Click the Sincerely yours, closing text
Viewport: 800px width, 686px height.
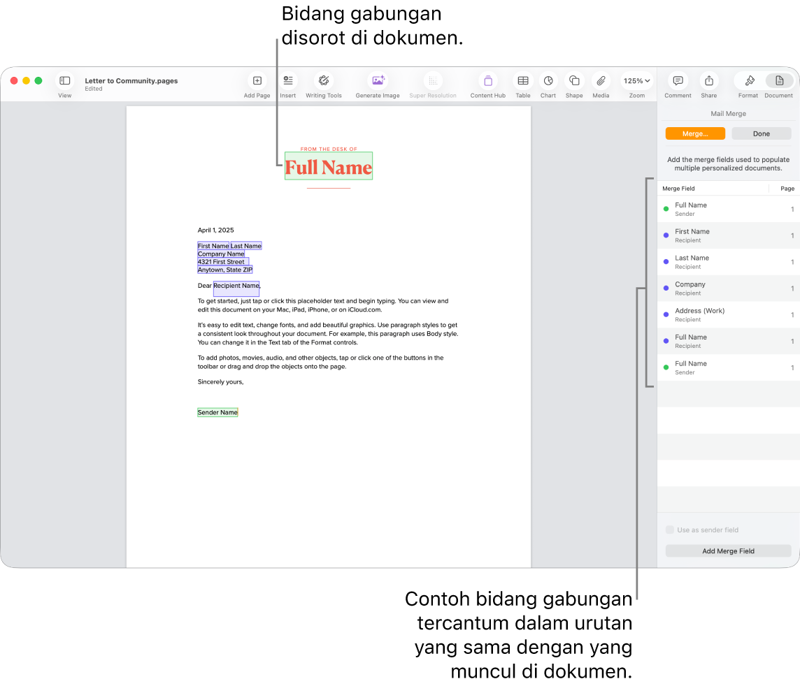click(220, 381)
